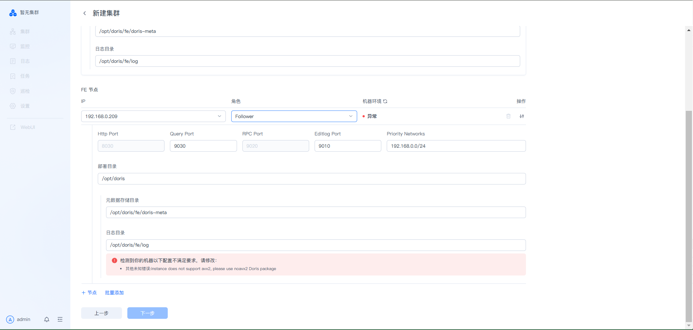
Task: Open the WebUI sidebar link
Action: coord(27,127)
